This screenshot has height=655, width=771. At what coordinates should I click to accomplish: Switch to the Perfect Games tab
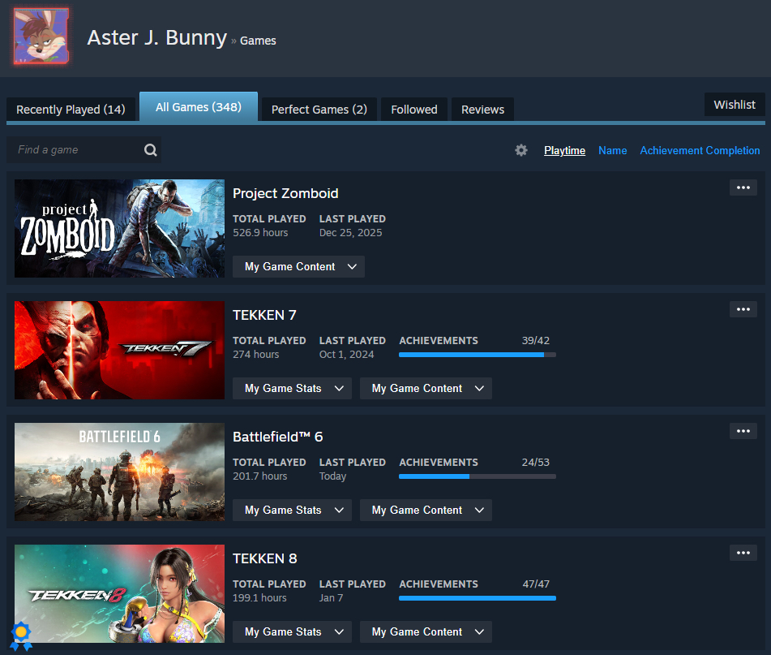tap(319, 110)
